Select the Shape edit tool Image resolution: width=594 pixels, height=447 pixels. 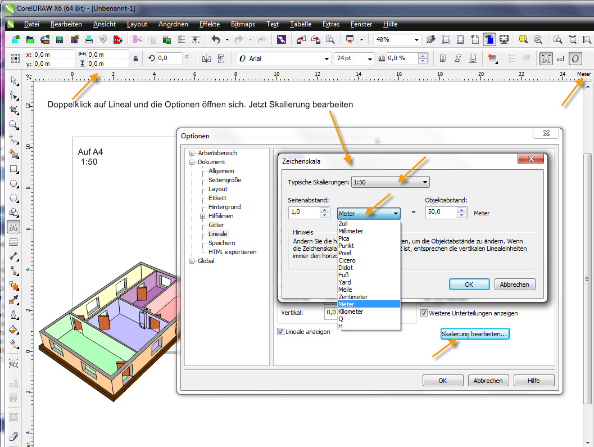click(x=14, y=95)
